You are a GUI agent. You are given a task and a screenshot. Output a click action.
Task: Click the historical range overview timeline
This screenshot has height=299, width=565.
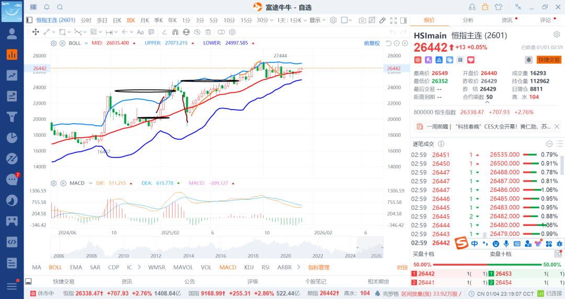coord(217,248)
